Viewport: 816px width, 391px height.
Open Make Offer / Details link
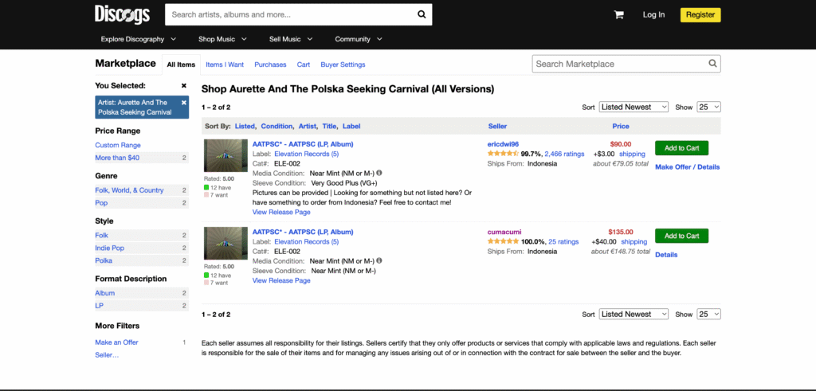tap(687, 167)
